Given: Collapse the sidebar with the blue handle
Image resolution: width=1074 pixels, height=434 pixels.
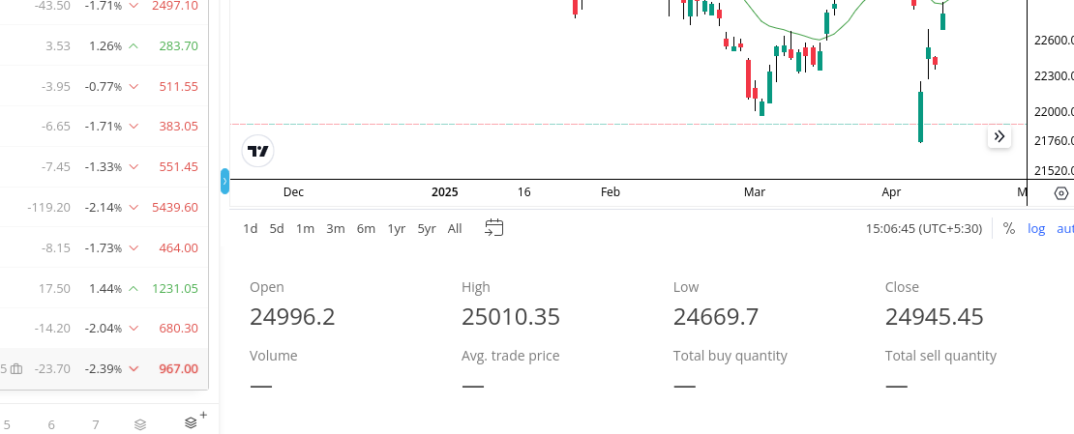Looking at the screenshot, I should click(x=224, y=181).
